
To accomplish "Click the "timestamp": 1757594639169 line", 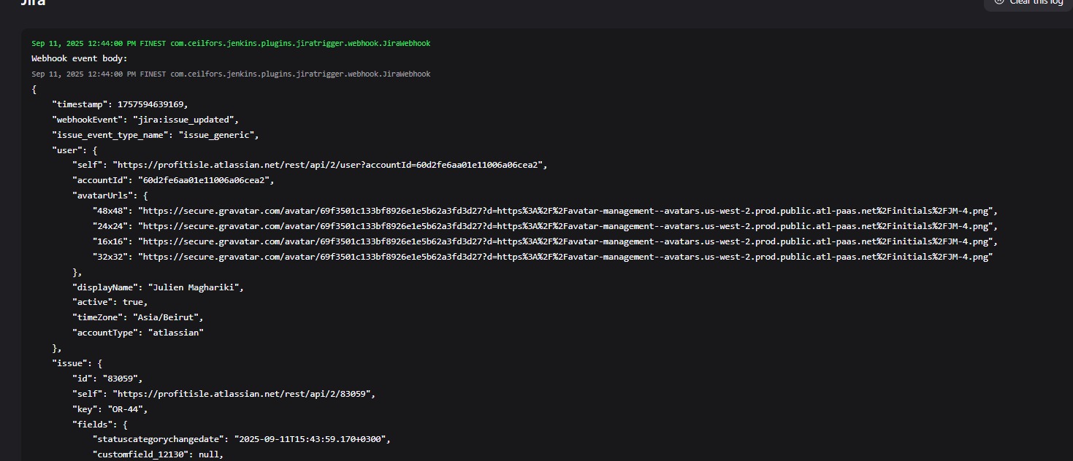I will pyautogui.click(x=120, y=105).
